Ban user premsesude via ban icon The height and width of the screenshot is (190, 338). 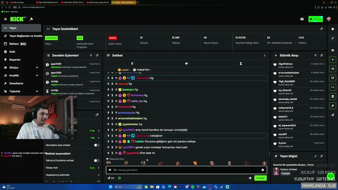click(116, 113)
